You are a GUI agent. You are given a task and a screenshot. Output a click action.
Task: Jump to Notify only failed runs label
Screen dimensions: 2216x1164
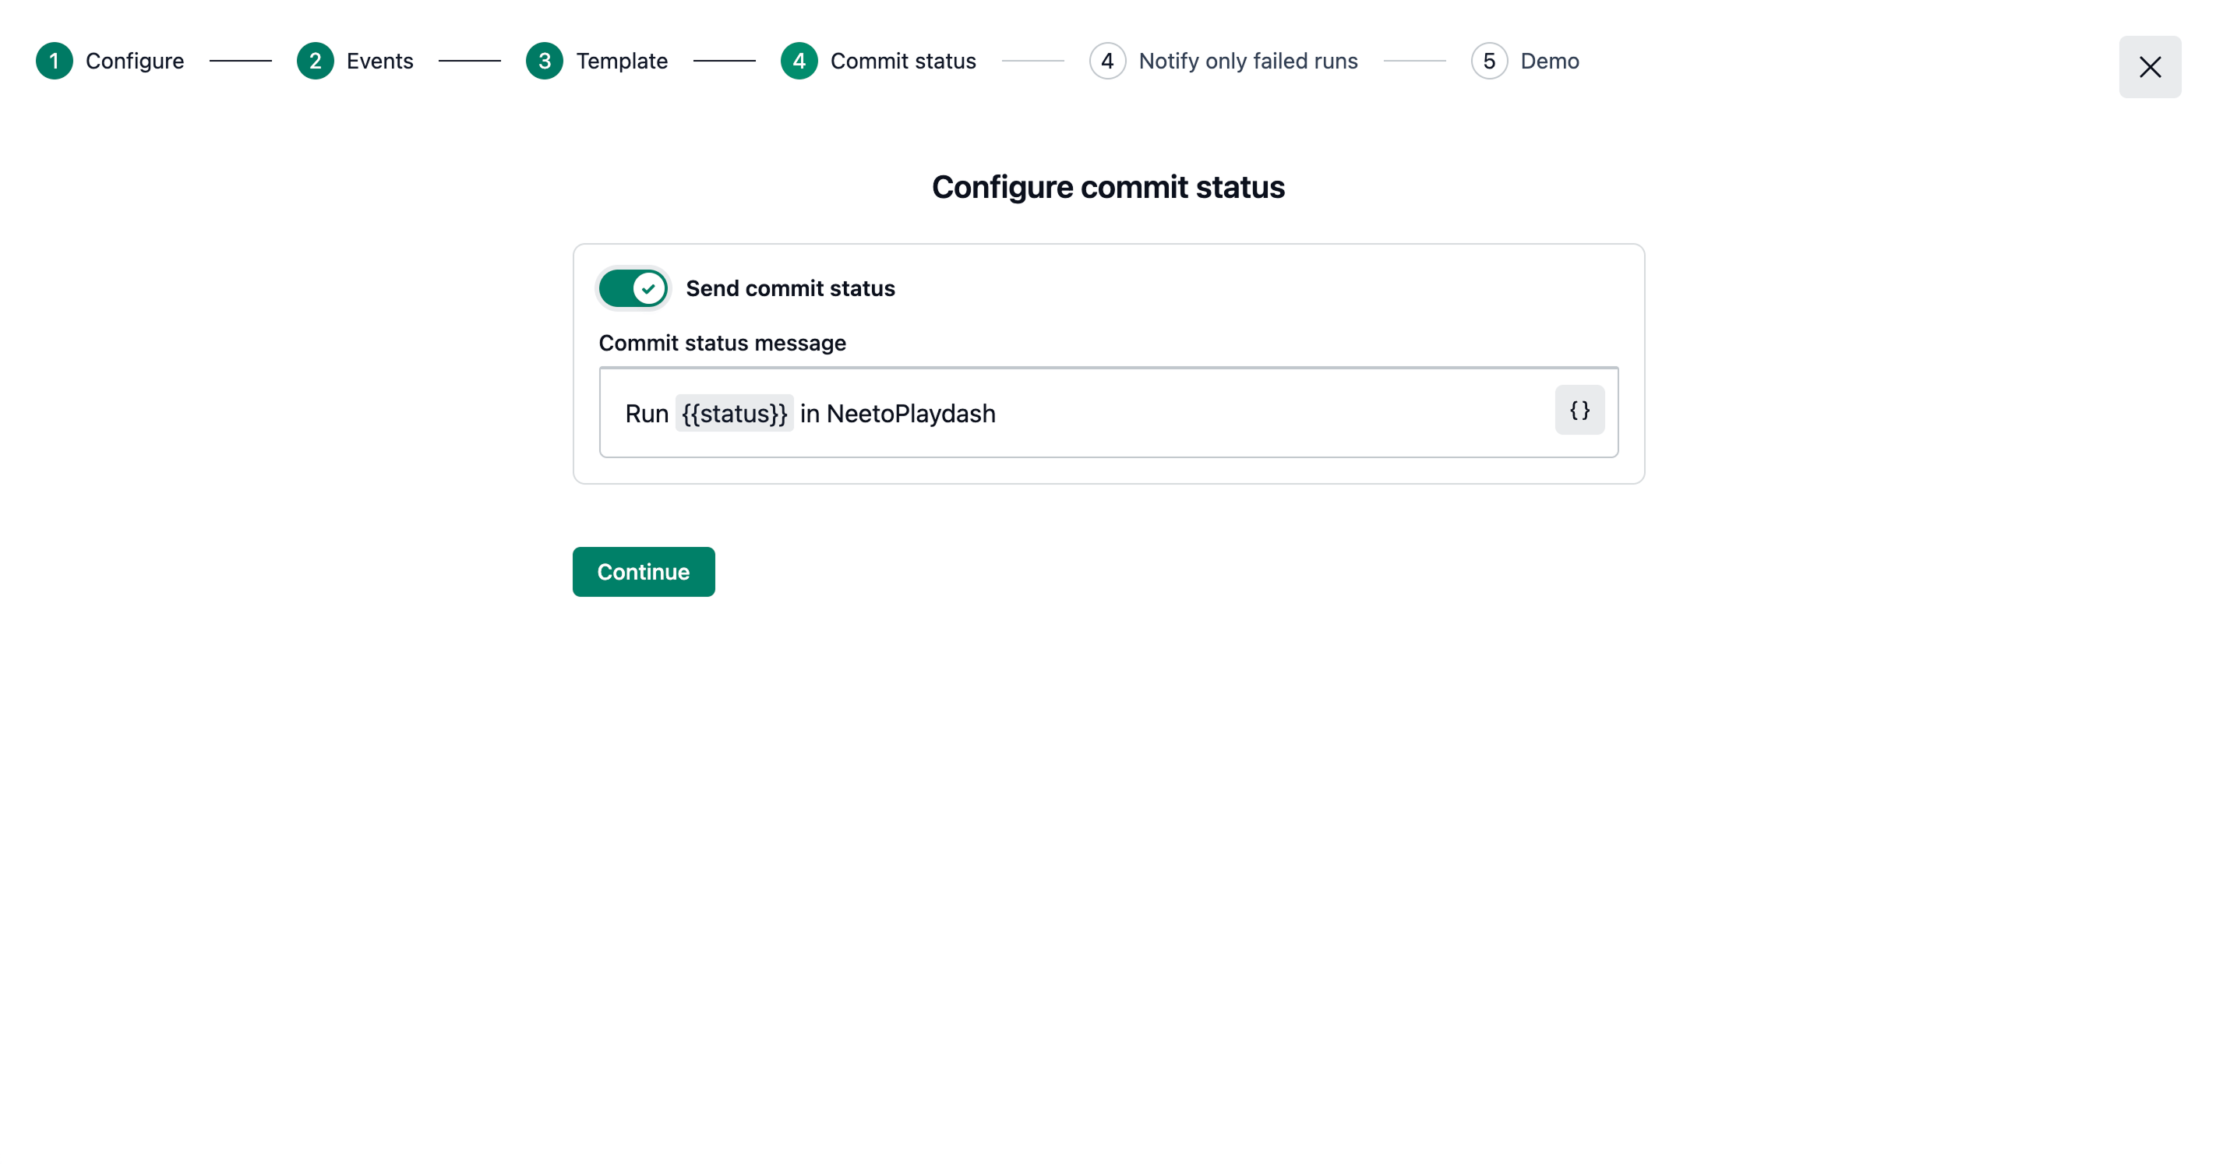coord(1248,61)
